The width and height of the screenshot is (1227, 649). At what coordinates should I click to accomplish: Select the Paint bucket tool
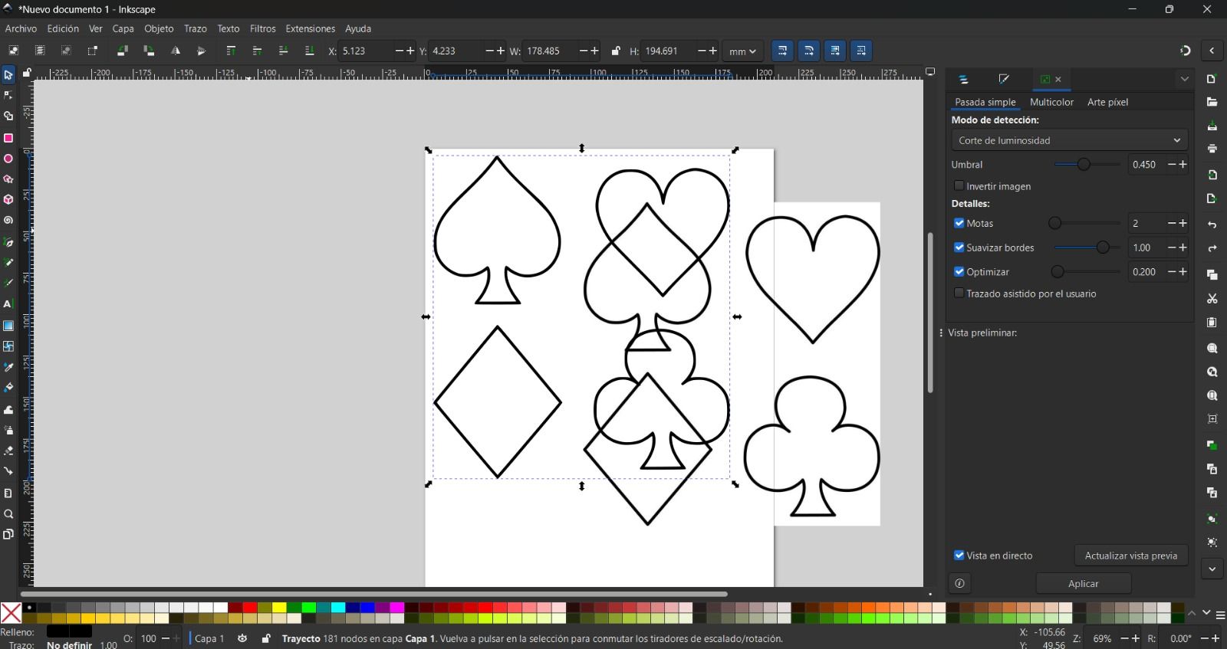[8, 388]
